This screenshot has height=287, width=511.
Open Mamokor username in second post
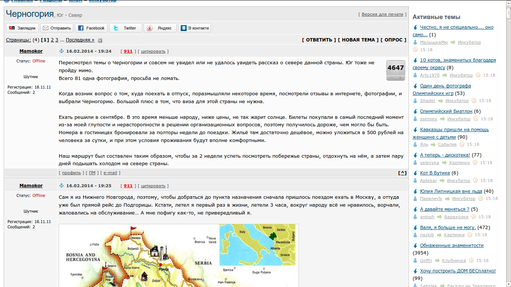tap(31, 186)
